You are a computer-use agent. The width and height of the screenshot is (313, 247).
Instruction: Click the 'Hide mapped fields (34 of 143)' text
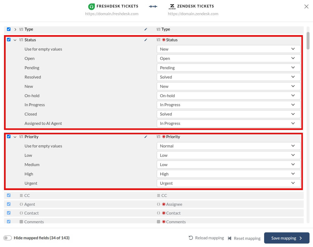(41, 238)
